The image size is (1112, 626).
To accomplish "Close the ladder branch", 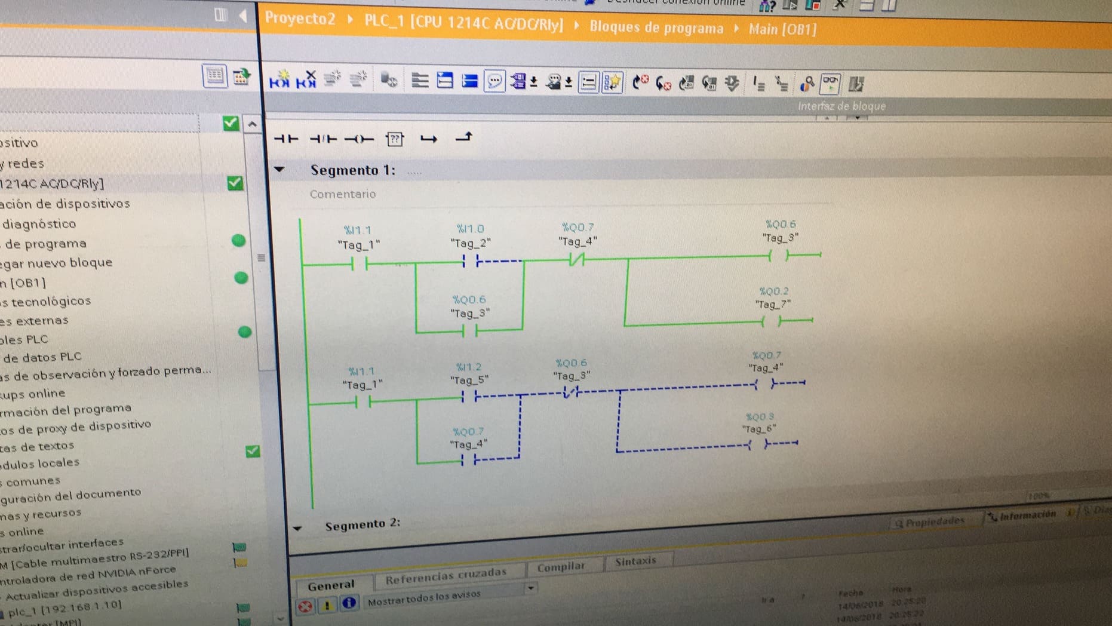I will tap(464, 138).
